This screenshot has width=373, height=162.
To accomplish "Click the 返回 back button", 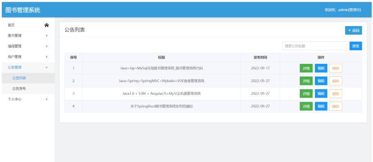I will tap(354, 31).
